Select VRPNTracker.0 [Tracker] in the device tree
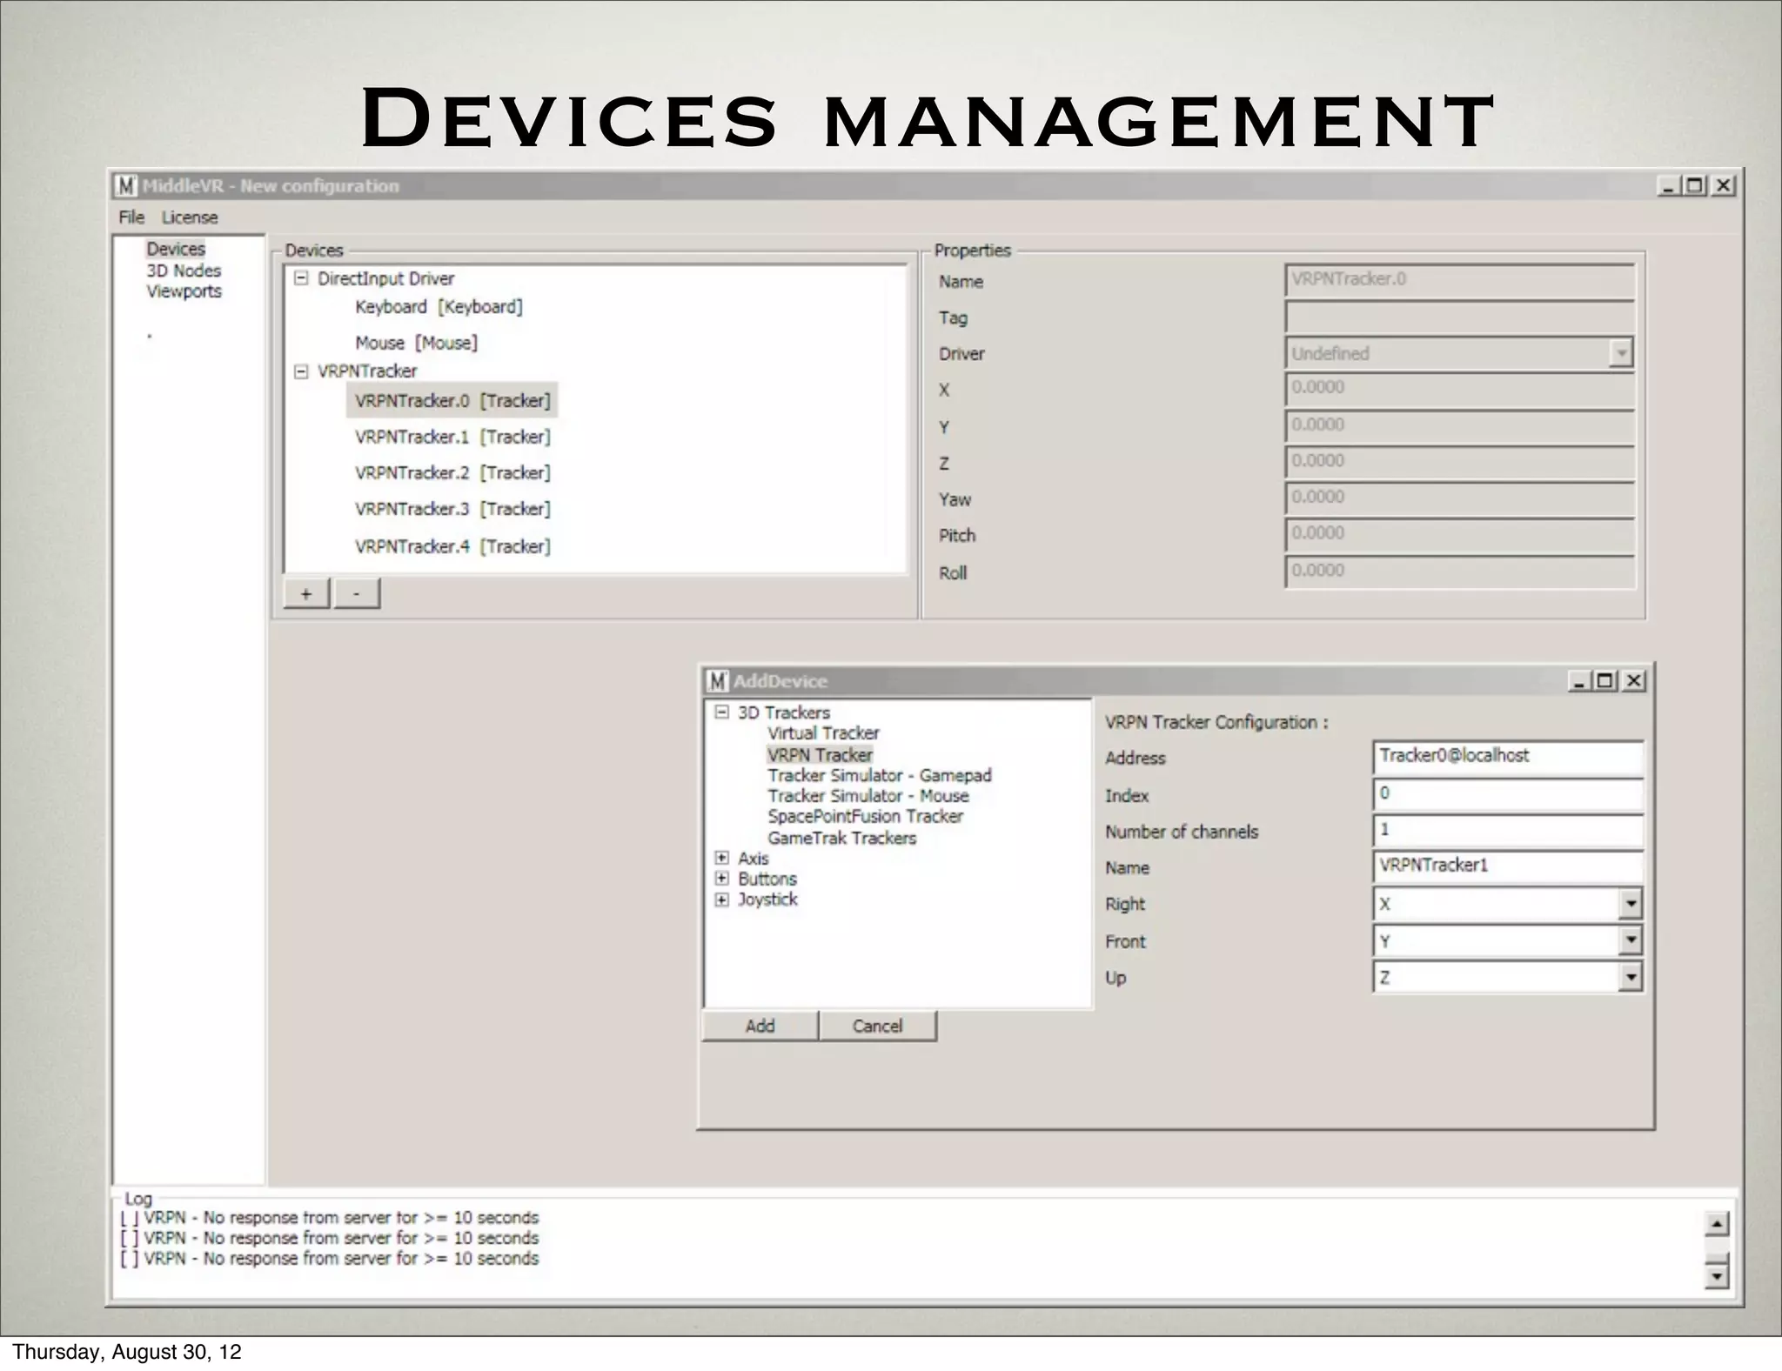This screenshot has height=1371, width=1782. [452, 401]
